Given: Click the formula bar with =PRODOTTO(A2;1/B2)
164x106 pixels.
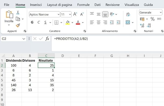Looking at the screenshot, I should pos(108,44).
